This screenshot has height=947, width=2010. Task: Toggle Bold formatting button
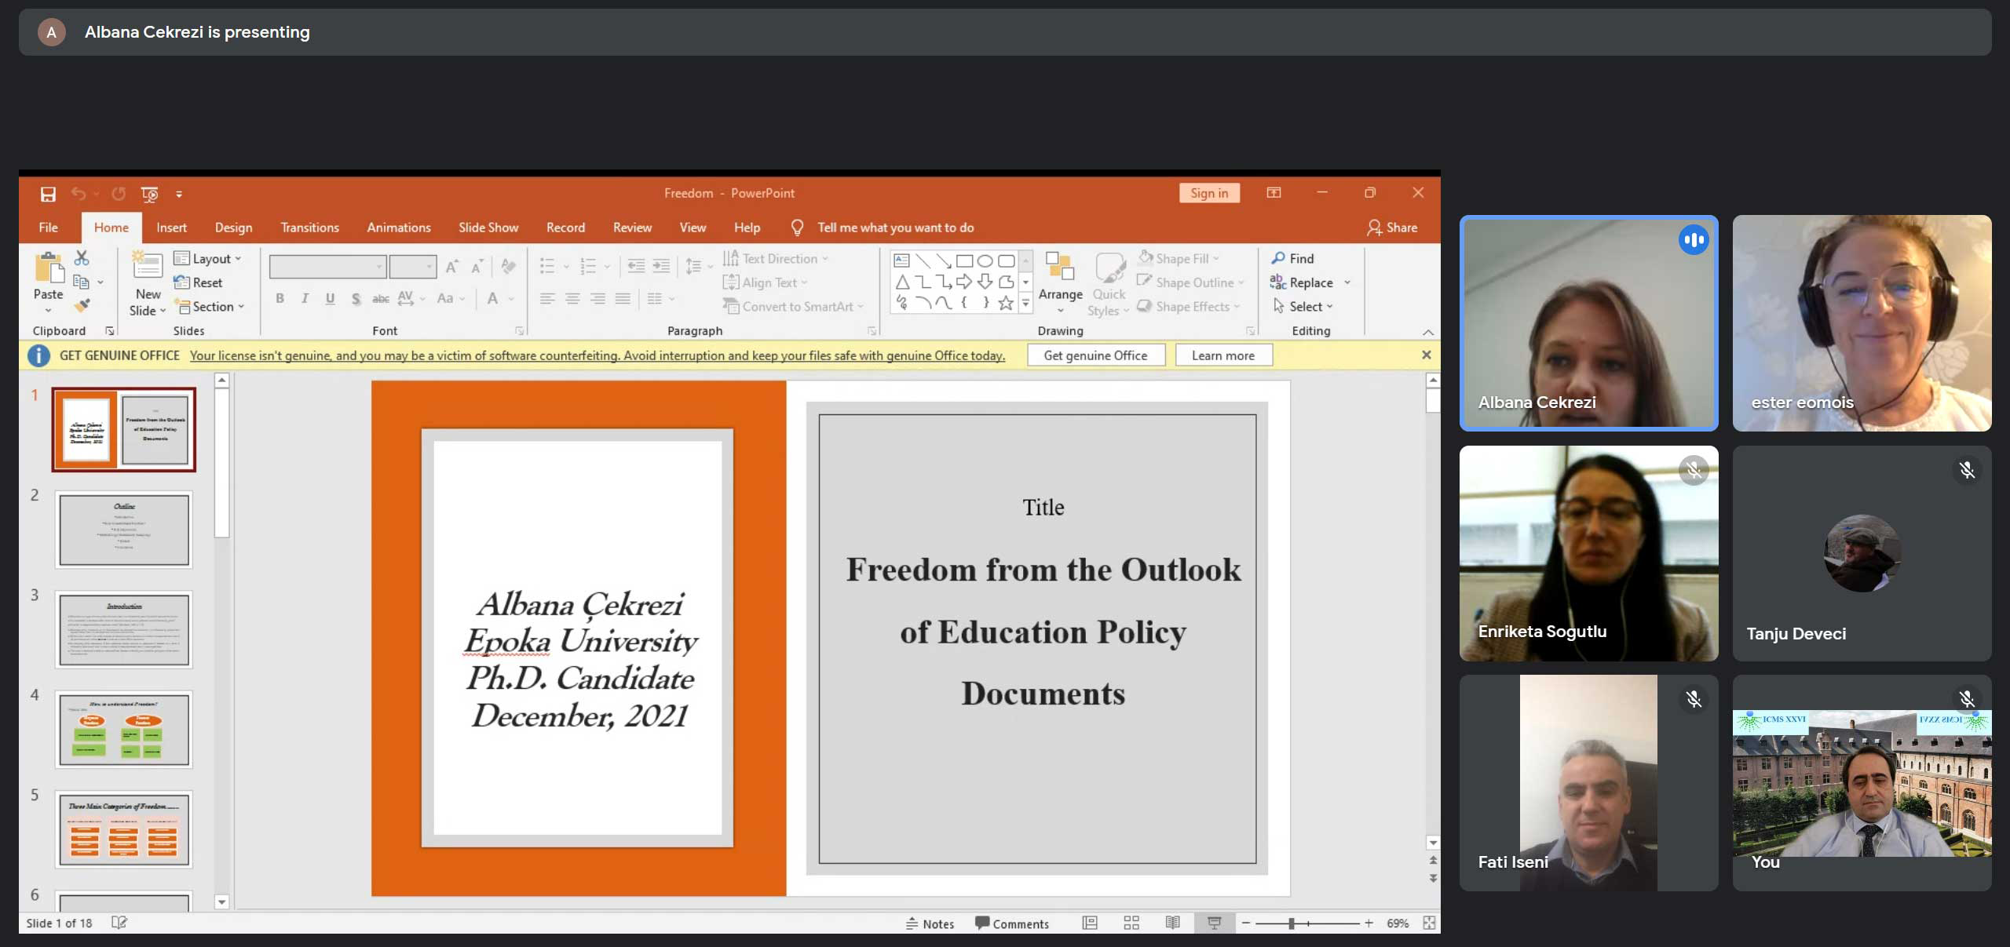coord(280,298)
